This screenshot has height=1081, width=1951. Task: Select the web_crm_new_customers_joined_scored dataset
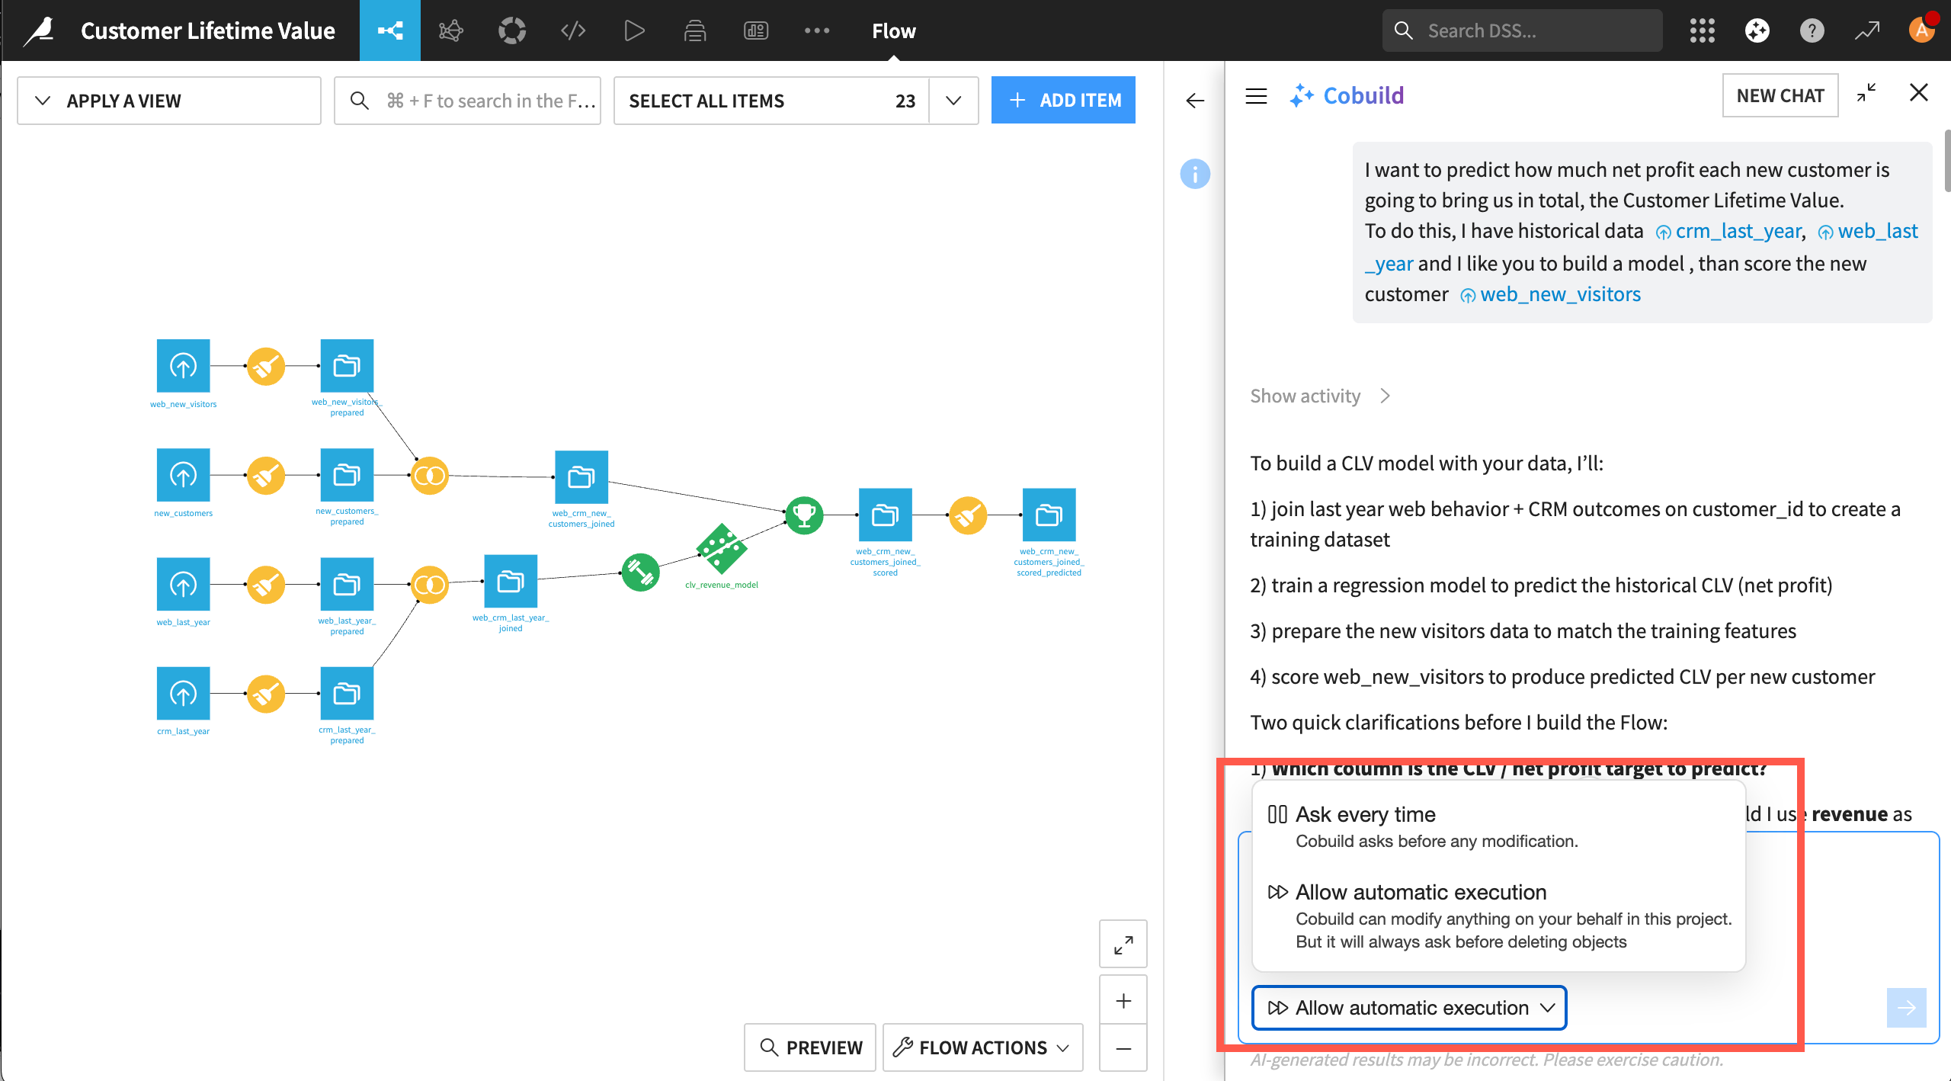pyautogui.click(x=885, y=515)
